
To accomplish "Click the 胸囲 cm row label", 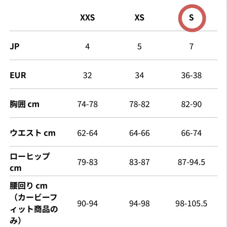I will (x=24, y=104).
